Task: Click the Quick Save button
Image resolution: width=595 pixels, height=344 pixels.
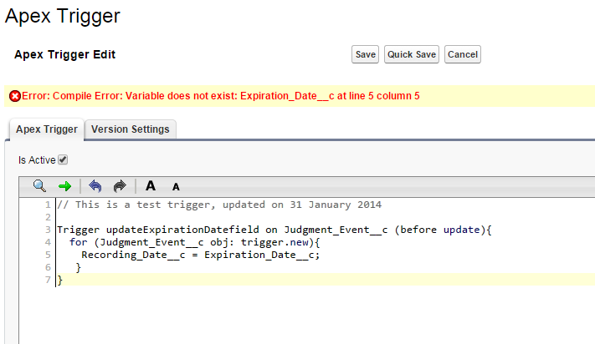Action: (x=412, y=54)
